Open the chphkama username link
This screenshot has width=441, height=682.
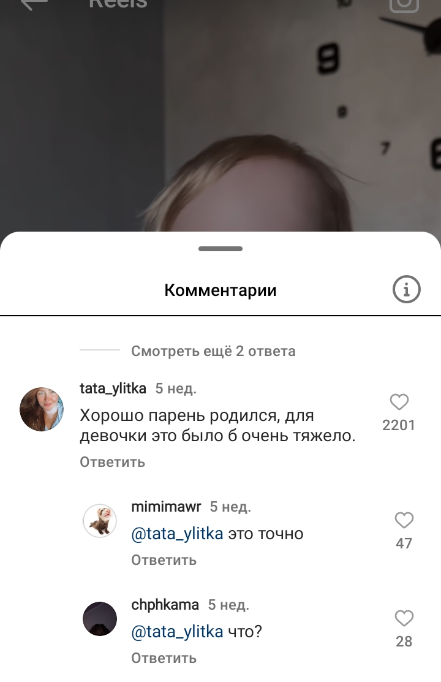[x=165, y=605]
